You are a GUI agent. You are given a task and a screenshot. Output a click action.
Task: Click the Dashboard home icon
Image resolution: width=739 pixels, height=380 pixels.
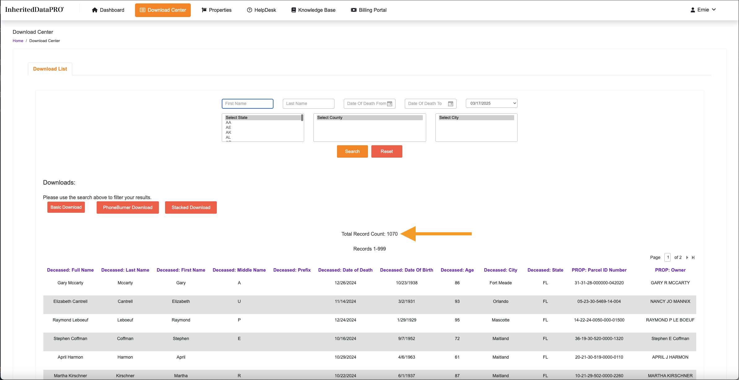[x=95, y=10]
